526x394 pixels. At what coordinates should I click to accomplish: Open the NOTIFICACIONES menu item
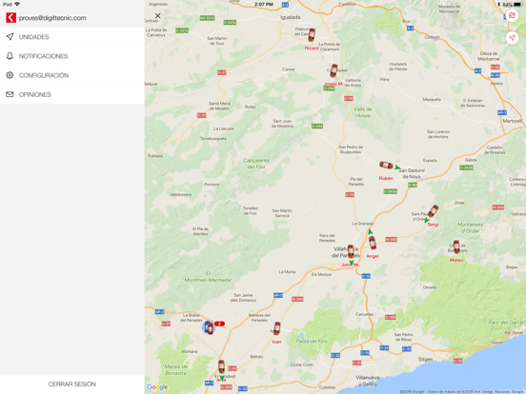coord(72,56)
